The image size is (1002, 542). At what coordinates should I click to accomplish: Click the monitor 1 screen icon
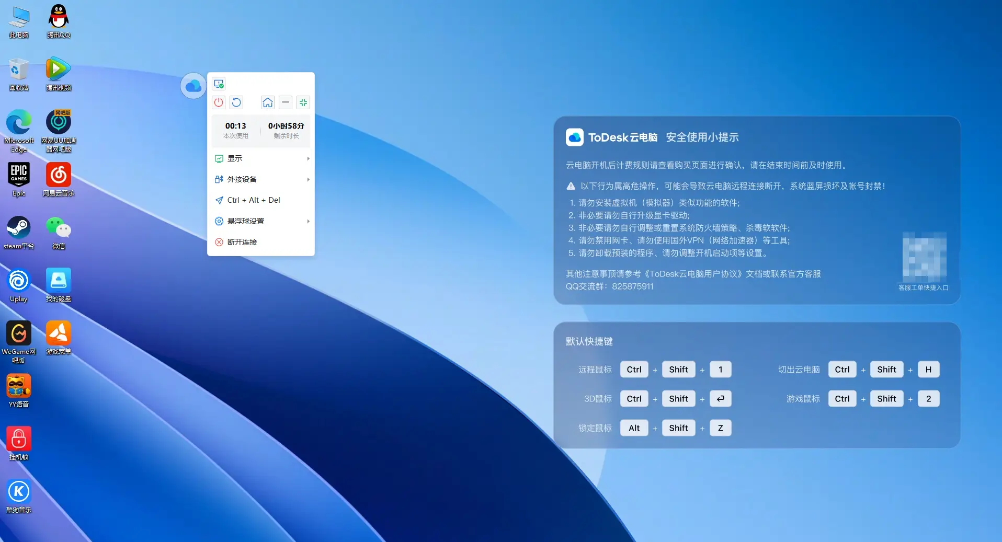[x=219, y=84]
